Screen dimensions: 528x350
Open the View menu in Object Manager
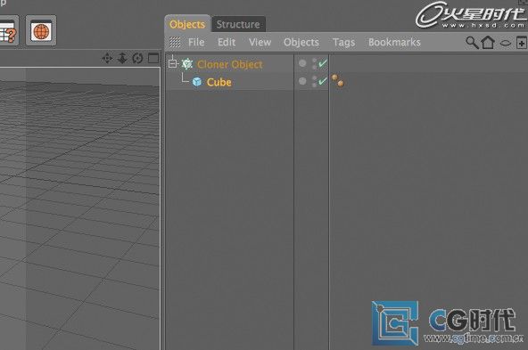click(x=260, y=43)
